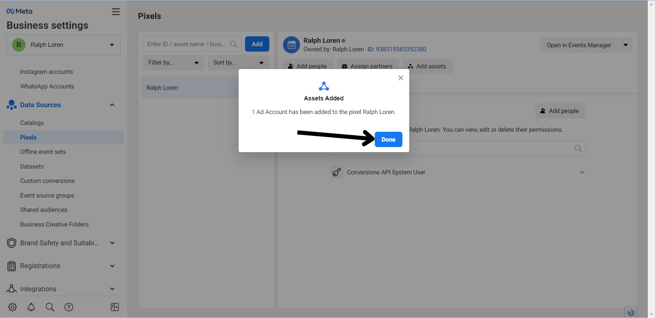Screen dimensions: 655x318
Task: Open Business Creative Folders
Action: [54, 225]
